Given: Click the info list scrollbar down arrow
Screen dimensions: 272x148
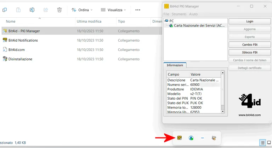Looking at the screenshot, I should [x=223, y=112].
